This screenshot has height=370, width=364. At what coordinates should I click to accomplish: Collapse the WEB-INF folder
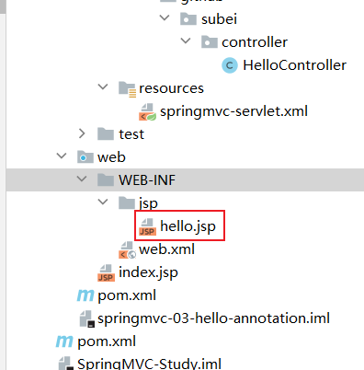click(82, 179)
